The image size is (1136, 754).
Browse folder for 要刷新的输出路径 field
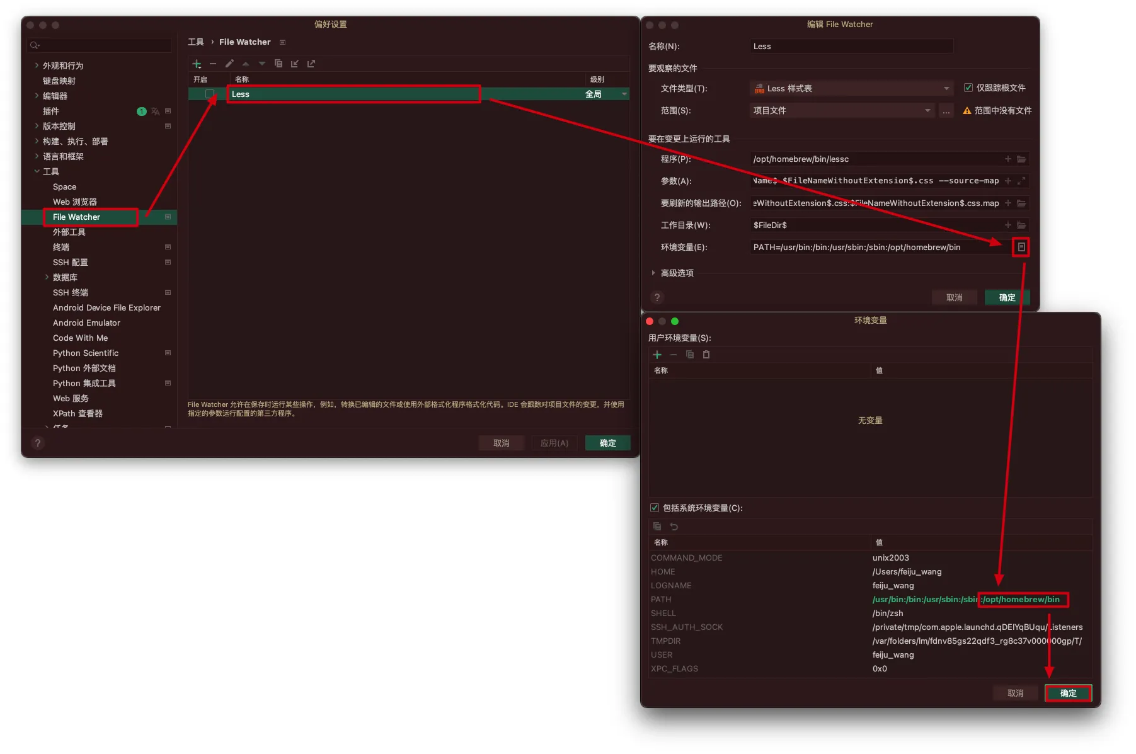1021,203
